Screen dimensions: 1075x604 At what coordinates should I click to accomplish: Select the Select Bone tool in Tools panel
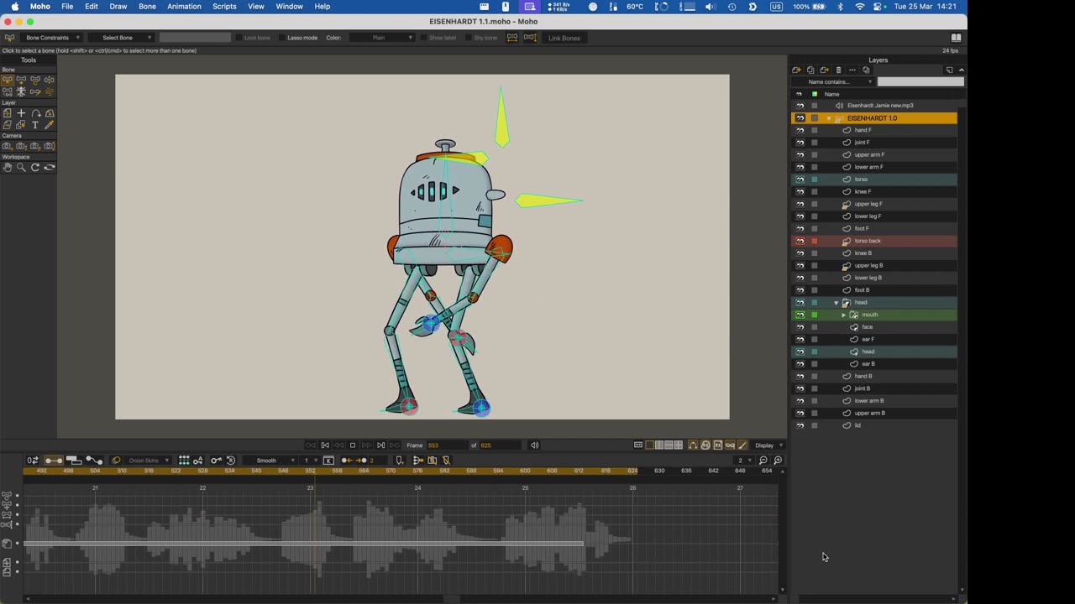8,80
